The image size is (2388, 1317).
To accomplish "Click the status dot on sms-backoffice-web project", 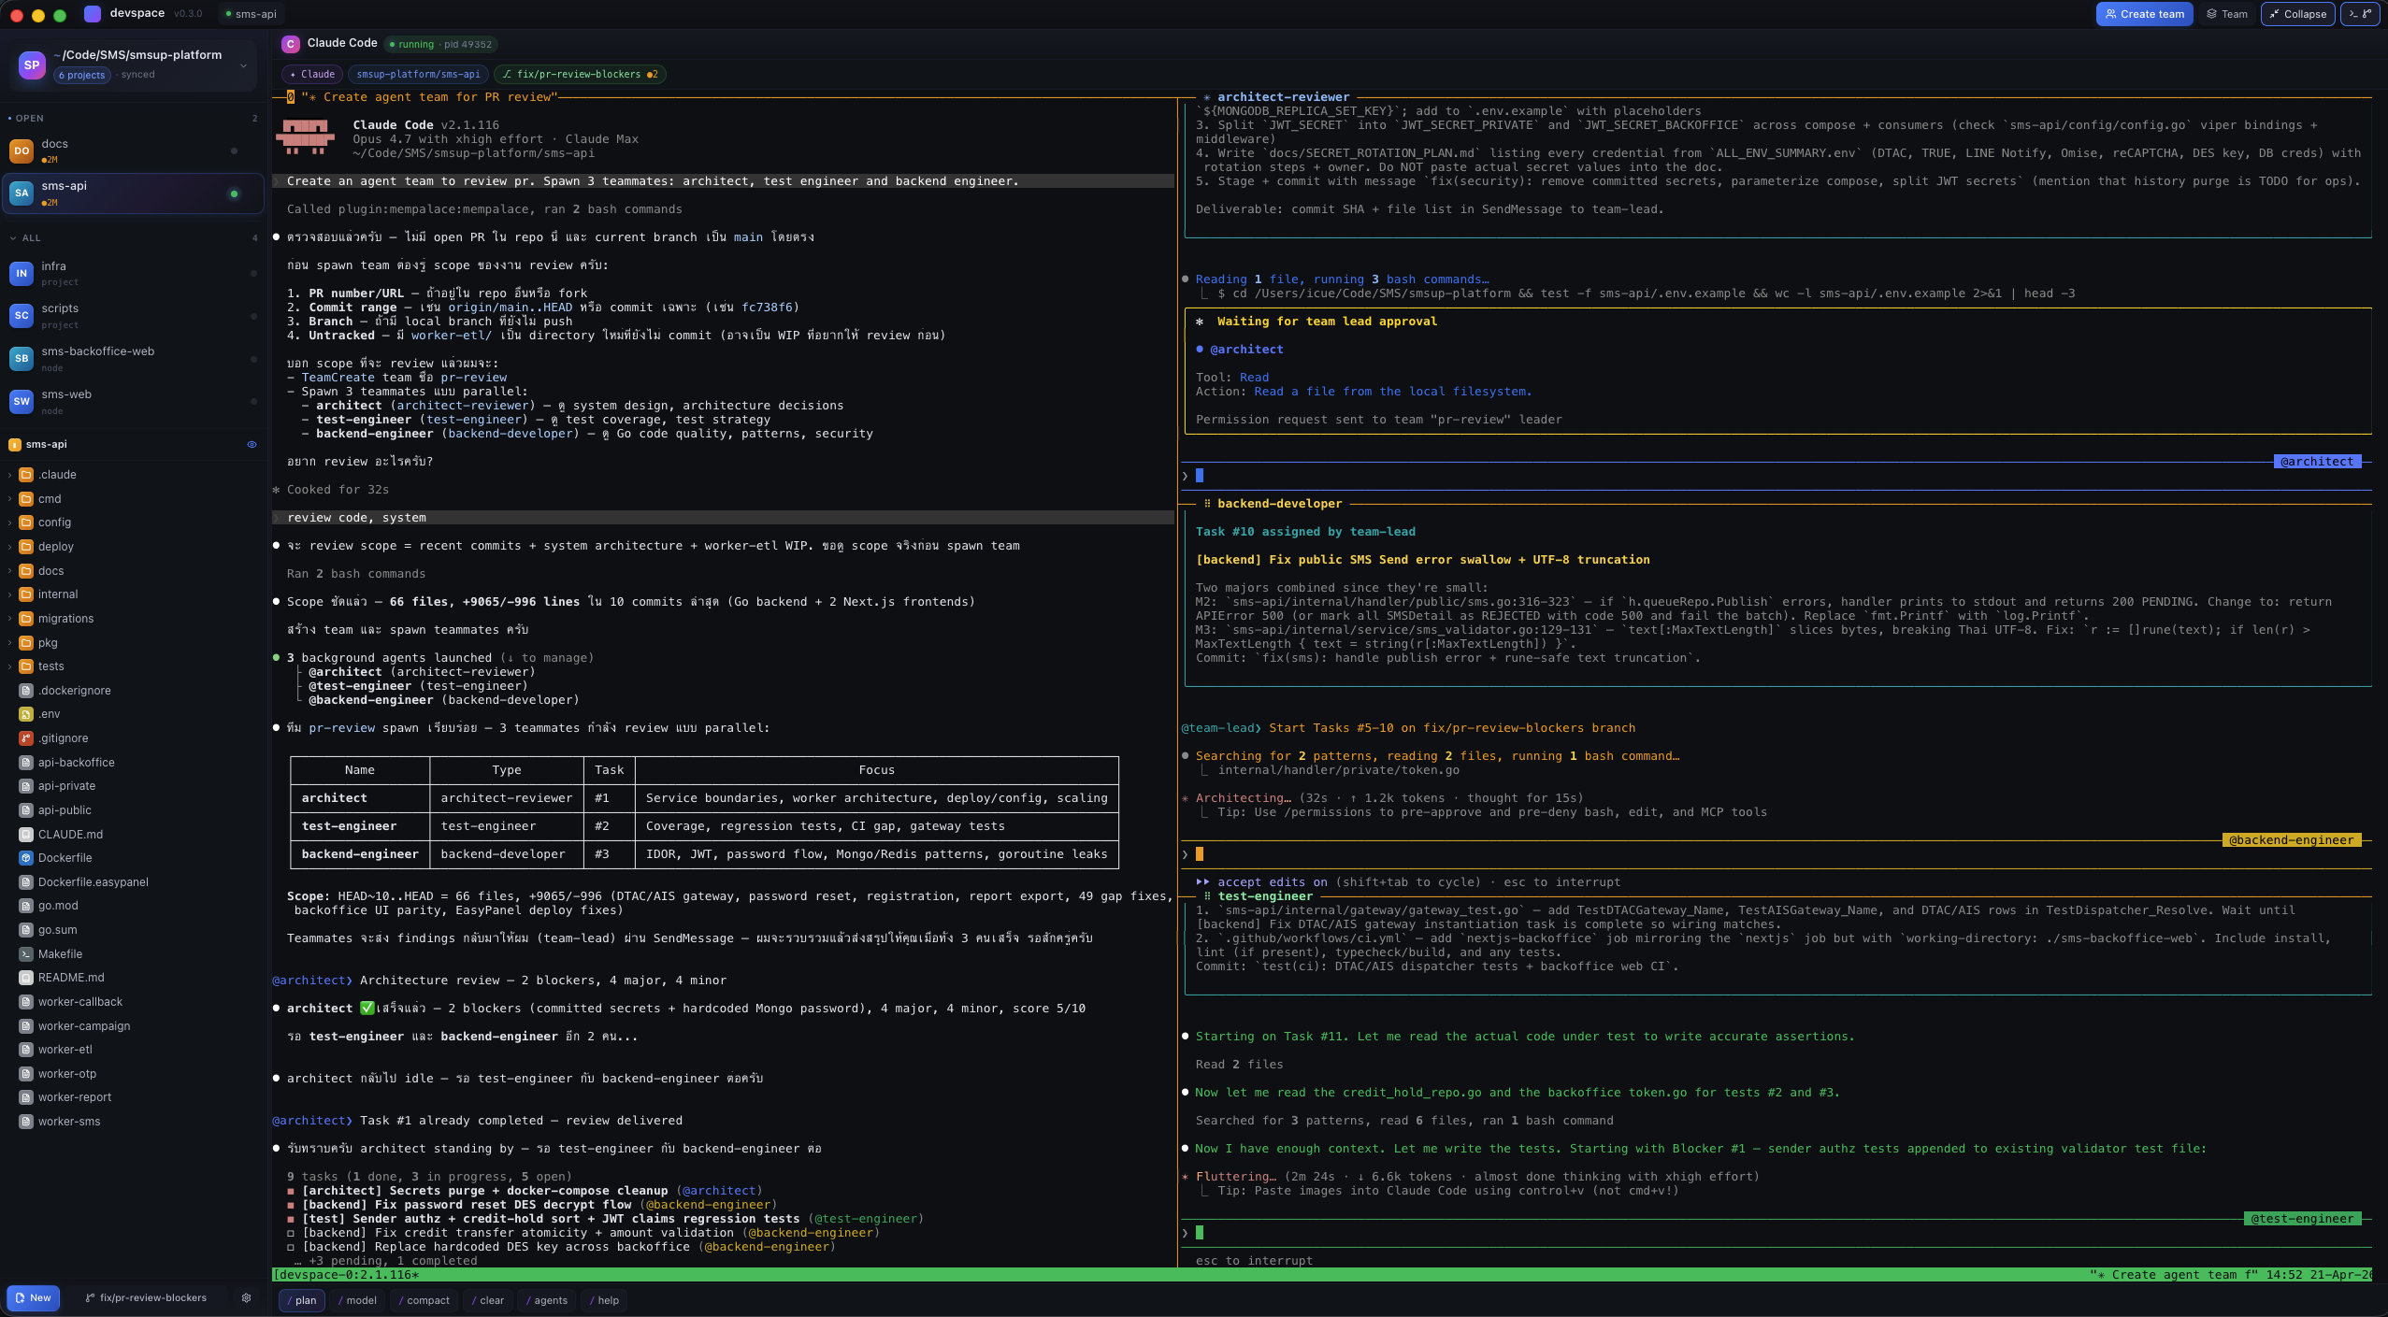I will point(253,359).
